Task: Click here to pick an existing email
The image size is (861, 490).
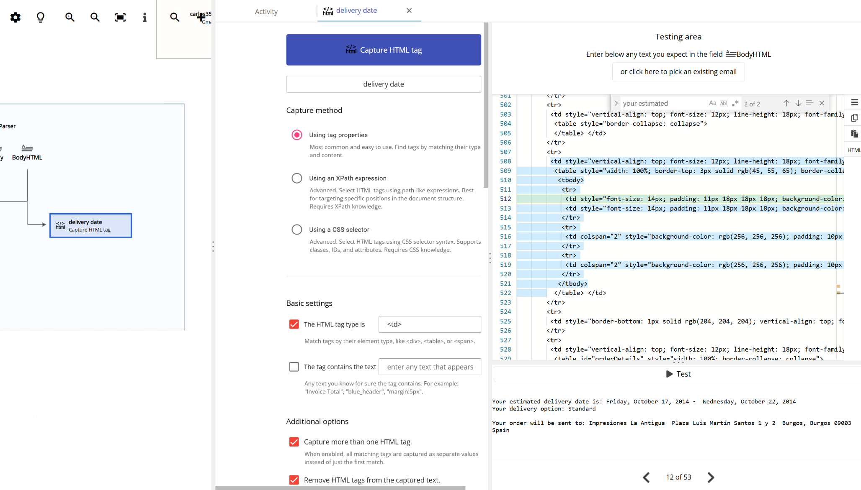Action: click(678, 71)
